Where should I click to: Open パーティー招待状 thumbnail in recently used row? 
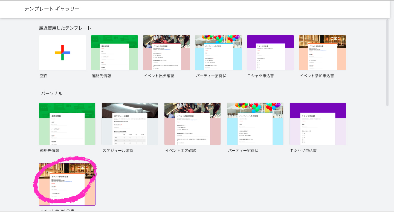click(218, 53)
